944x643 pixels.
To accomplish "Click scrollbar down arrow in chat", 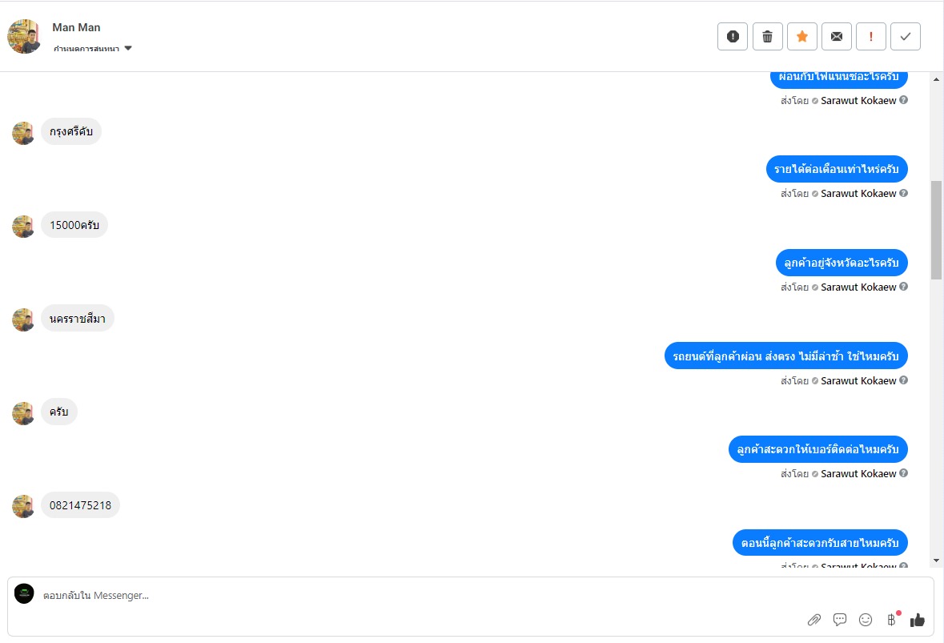I will tap(936, 561).
